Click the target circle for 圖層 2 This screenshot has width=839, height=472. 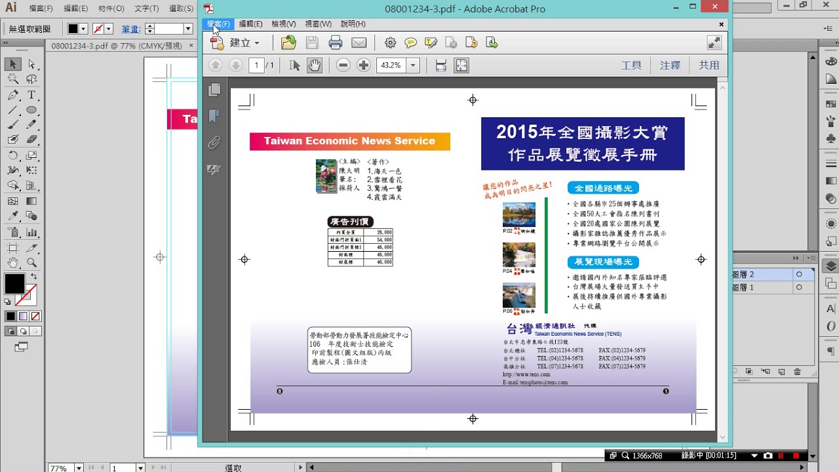(x=799, y=274)
